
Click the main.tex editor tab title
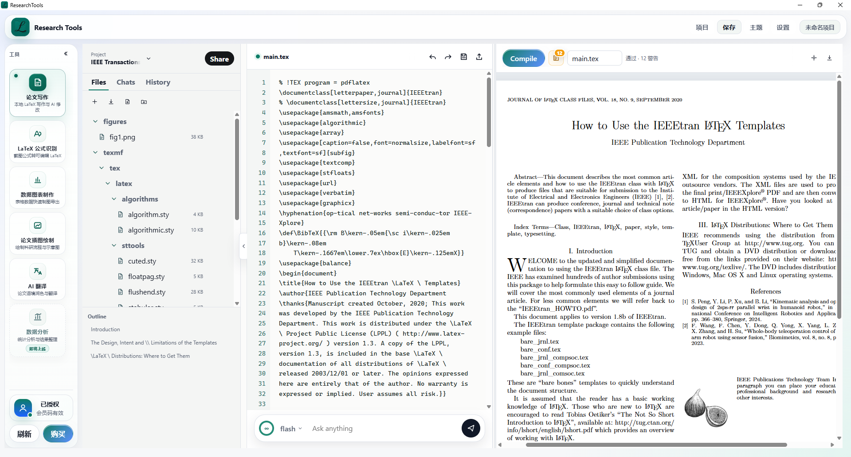276,57
